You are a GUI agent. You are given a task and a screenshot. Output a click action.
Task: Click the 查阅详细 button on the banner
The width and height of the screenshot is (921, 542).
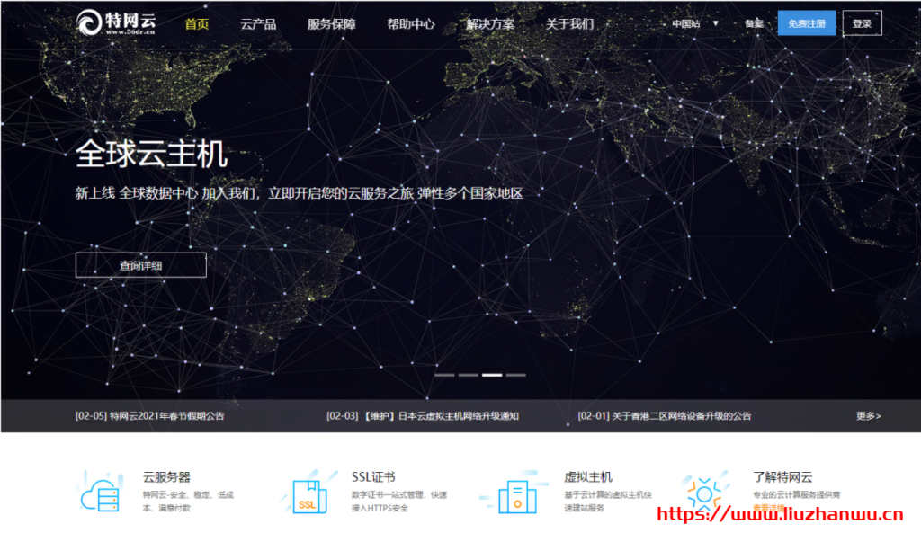[140, 264]
